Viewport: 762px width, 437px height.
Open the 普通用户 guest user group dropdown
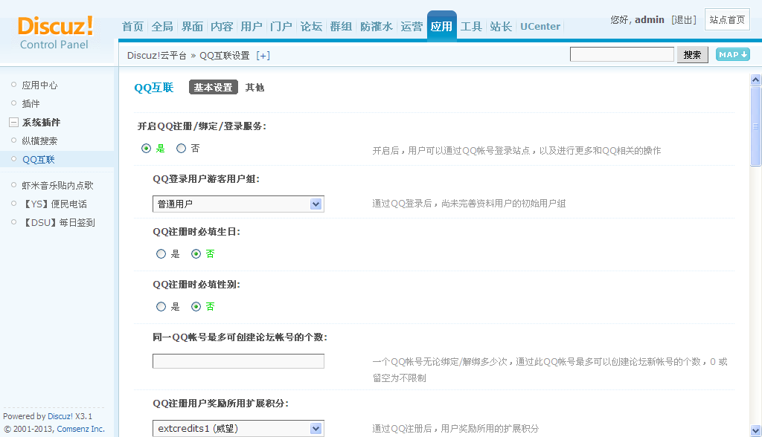(x=238, y=204)
